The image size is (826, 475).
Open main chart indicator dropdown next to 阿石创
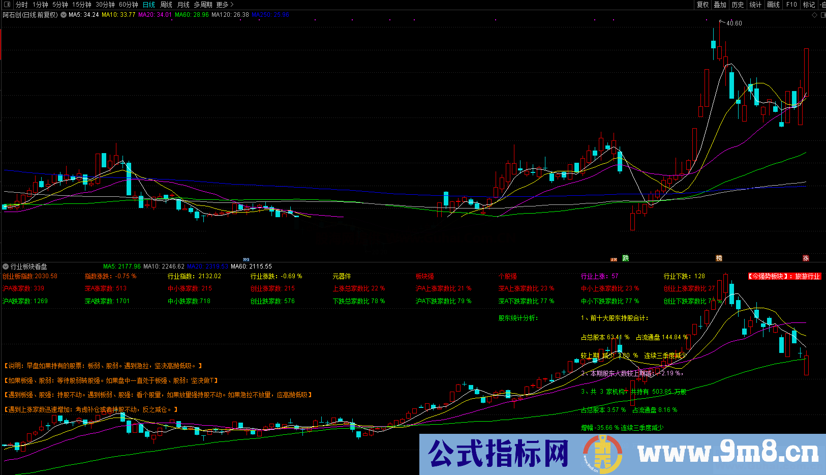64,15
